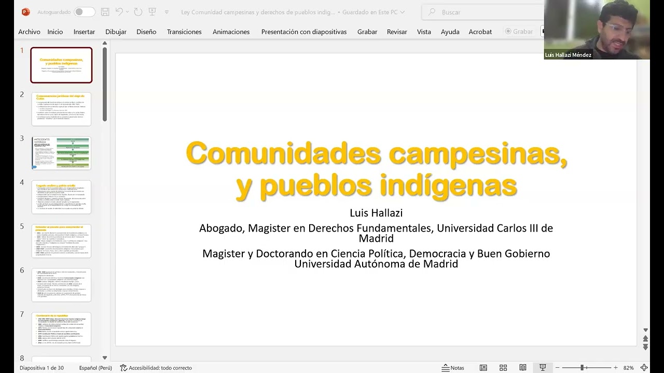Zoom in with the plus button
Viewport: 664px width, 373px height.
(x=616, y=368)
